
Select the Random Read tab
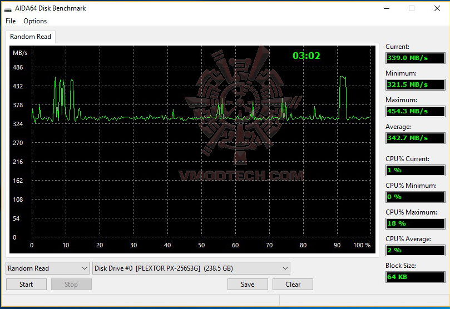[31, 37]
